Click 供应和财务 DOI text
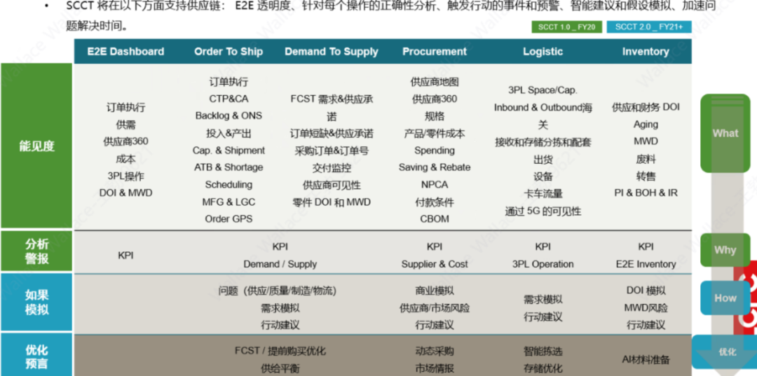 [x=646, y=107]
